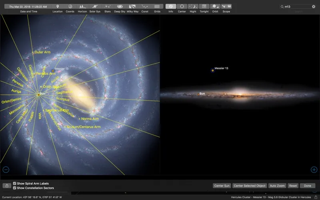The width and height of the screenshot is (320, 200).
Task: Click the Date and Time display
Action: pyautogui.click(x=26, y=7)
